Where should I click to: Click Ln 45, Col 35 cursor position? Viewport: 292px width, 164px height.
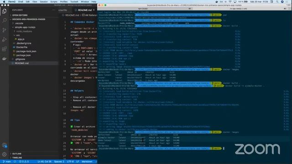point(45,162)
